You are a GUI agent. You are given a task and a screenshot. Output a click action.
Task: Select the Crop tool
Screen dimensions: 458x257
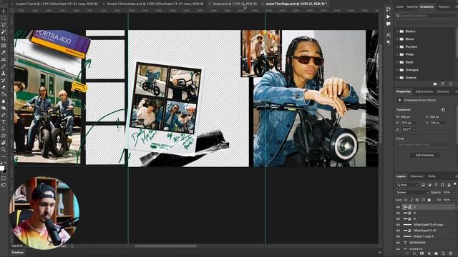tap(4, 39)
